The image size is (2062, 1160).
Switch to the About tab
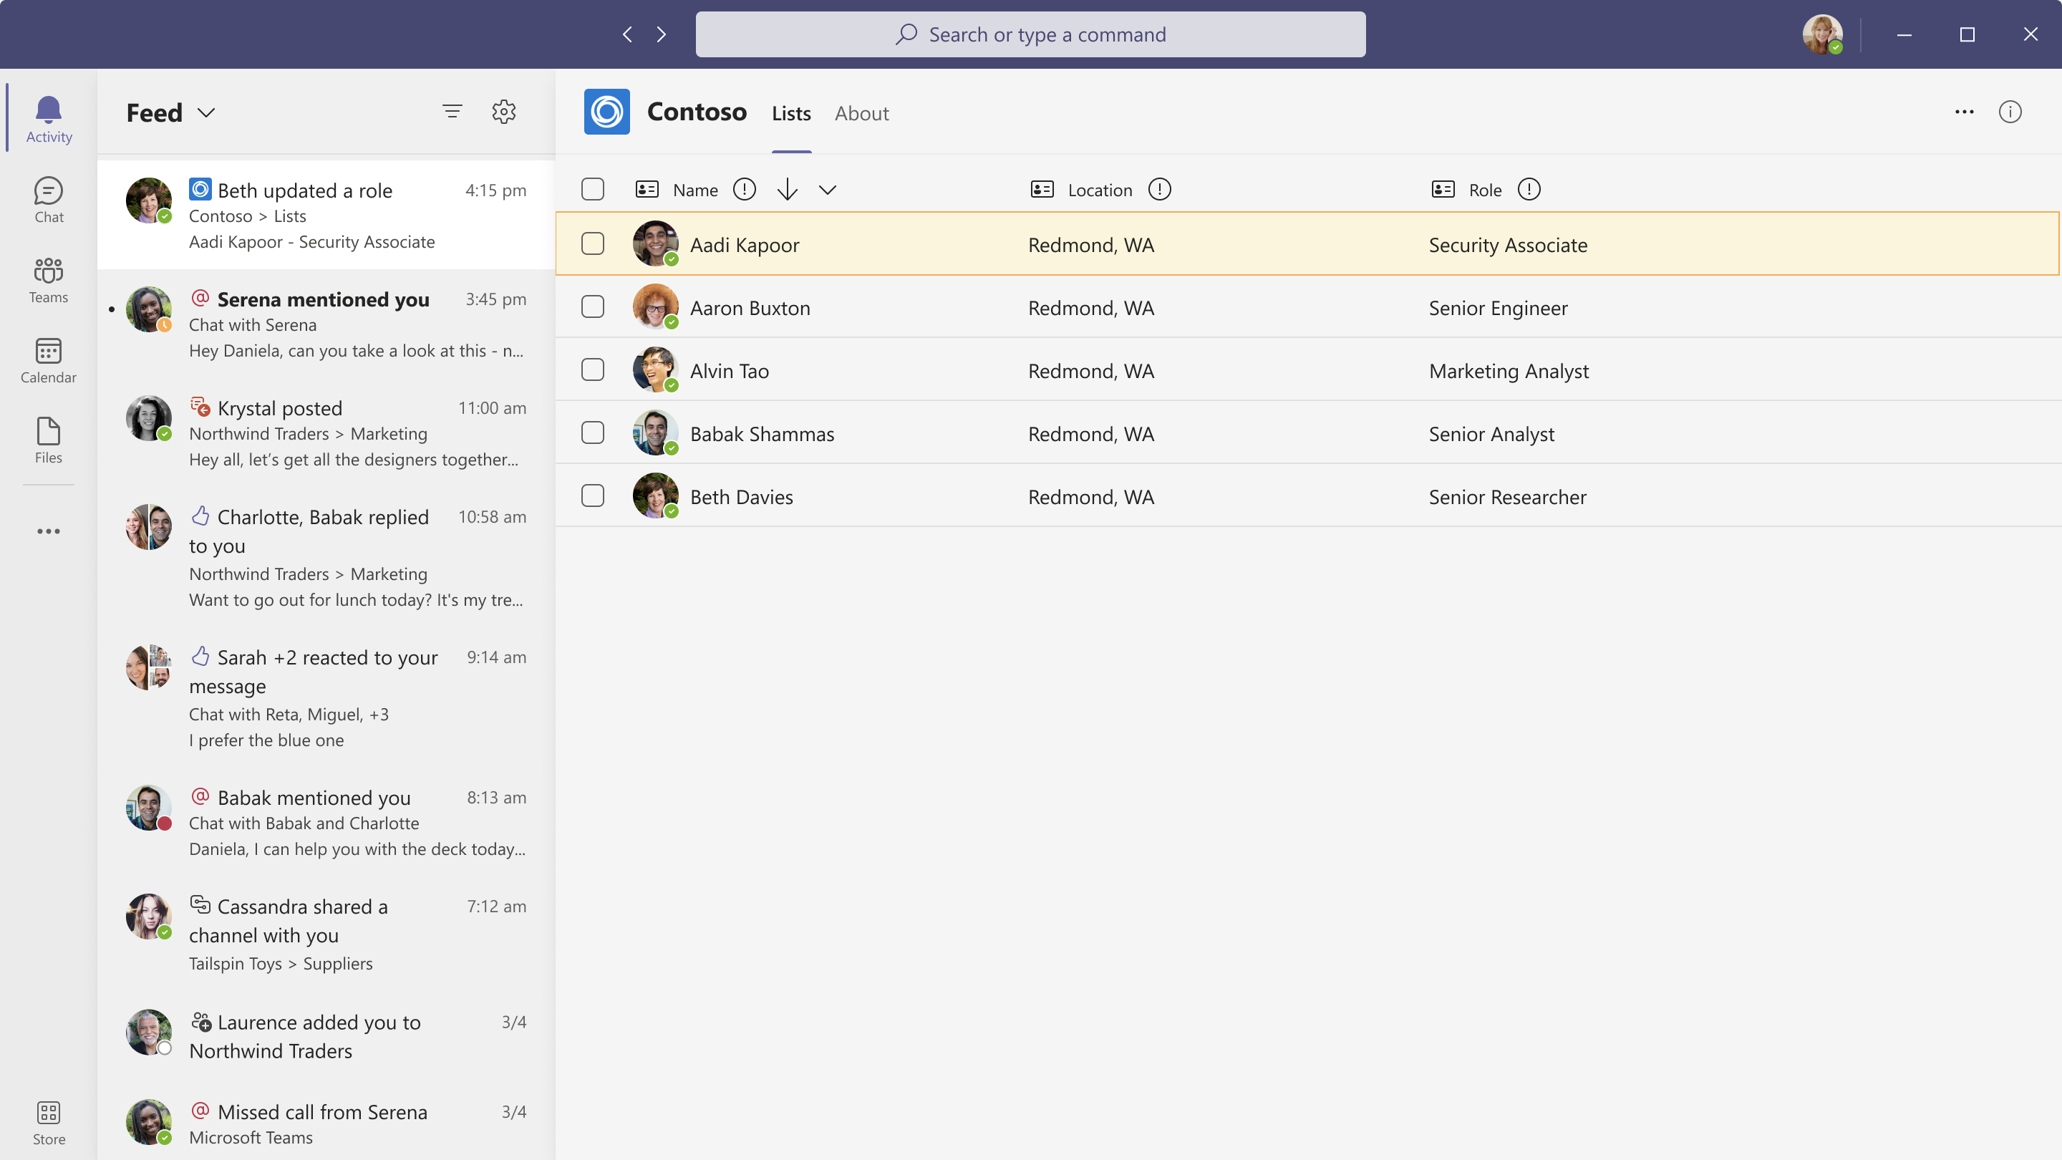coord(860,112)
